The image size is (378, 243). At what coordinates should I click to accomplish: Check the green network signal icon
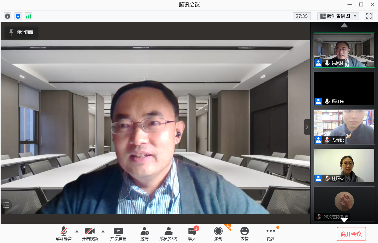click(28, 16)
